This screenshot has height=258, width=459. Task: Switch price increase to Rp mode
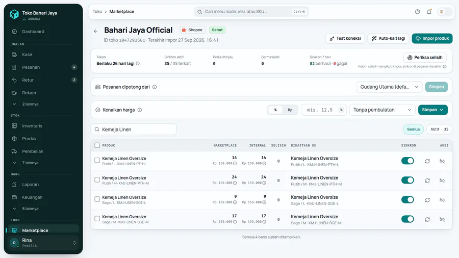point(290,110)
